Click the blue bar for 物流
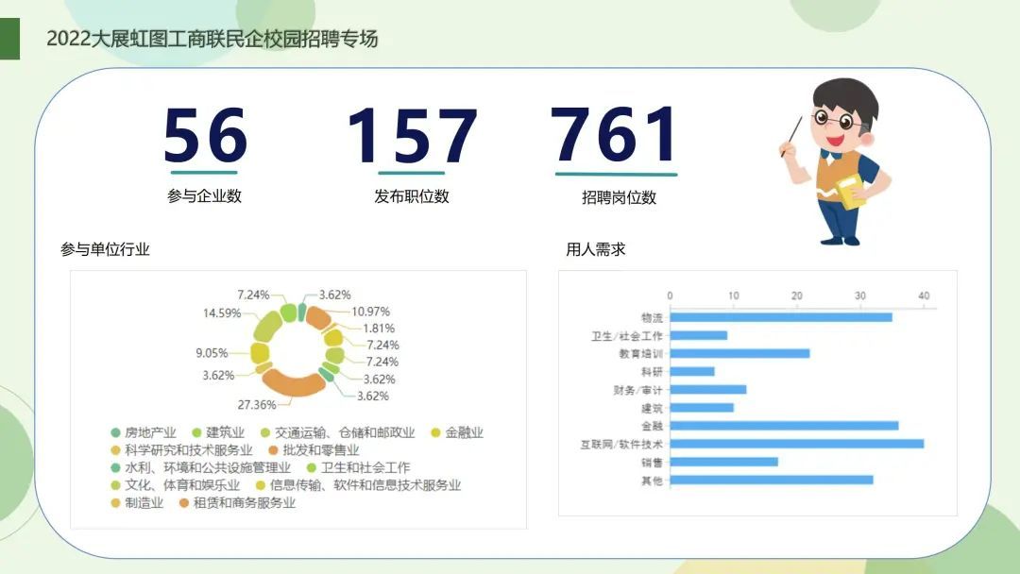 point(781,317)
